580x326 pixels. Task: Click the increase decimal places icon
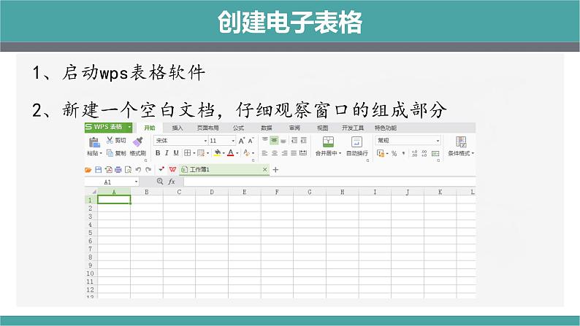tap(414, 153)
